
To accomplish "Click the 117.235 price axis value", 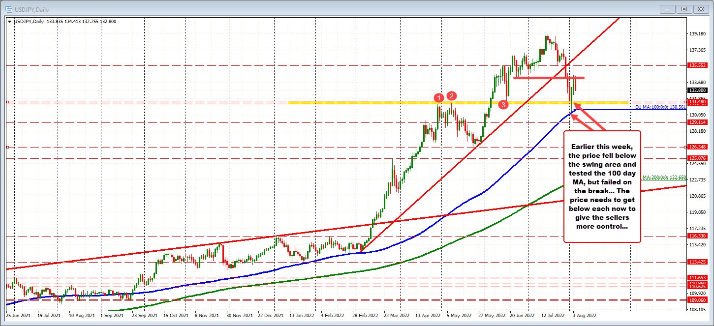I will click(x=697, y=229).
